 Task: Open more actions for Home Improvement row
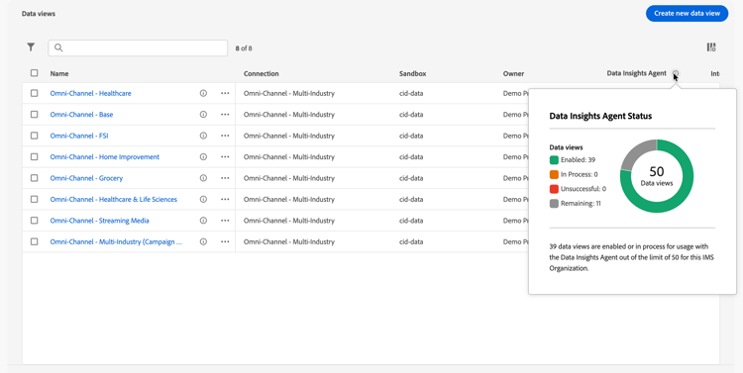225,156
